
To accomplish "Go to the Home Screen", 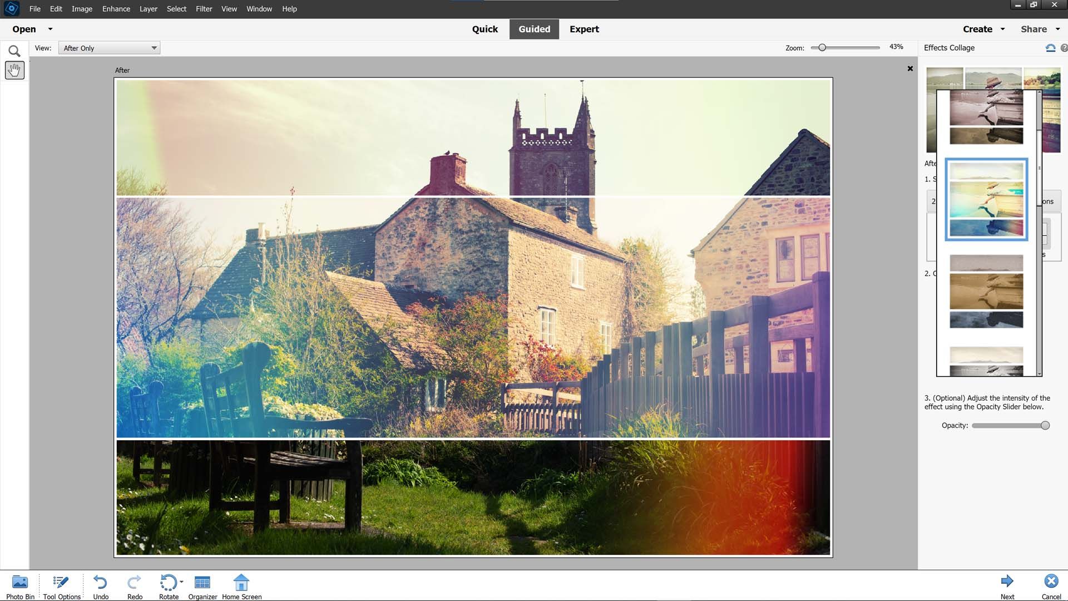I will 241,587.
